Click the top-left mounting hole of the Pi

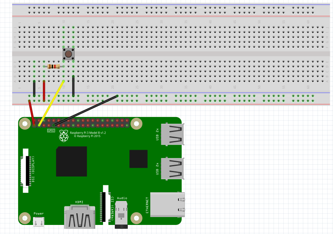coord(25,124)
